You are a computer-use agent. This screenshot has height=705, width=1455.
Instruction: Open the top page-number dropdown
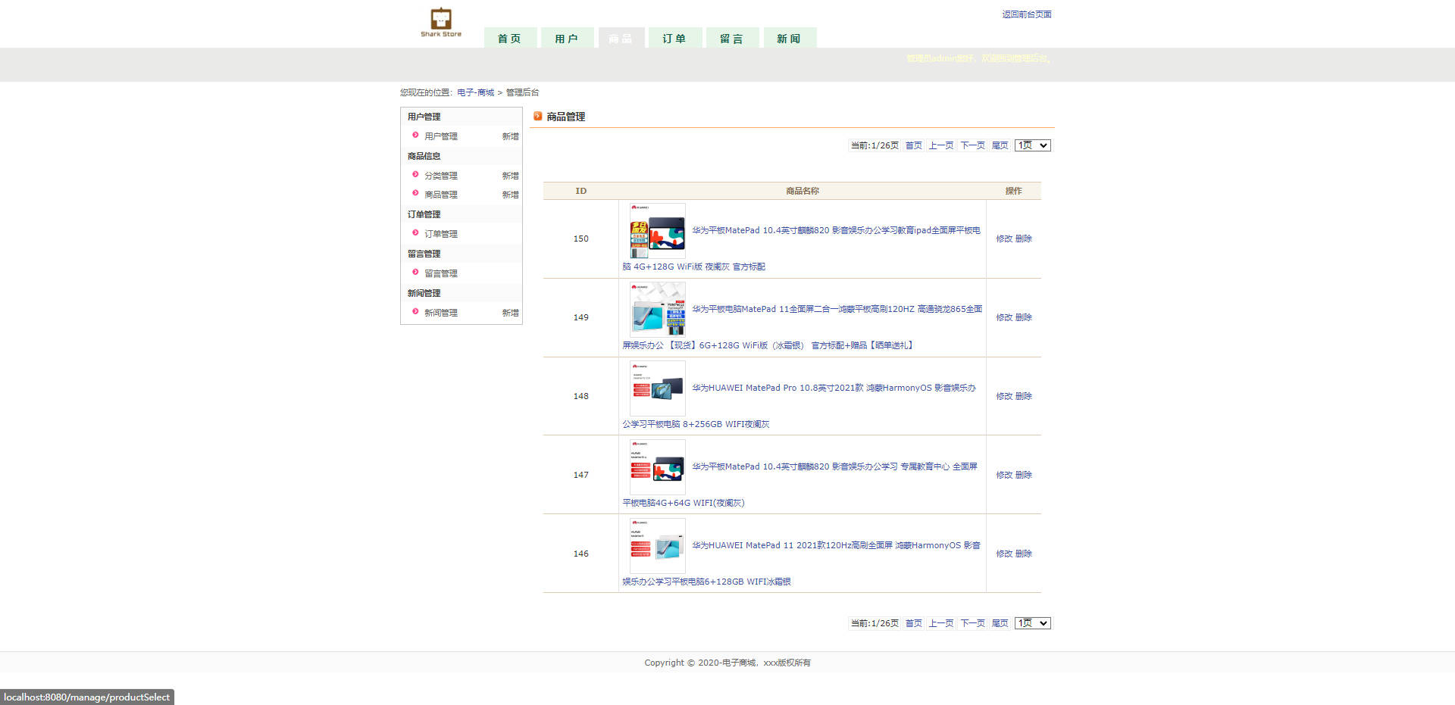pos(1032,145)
